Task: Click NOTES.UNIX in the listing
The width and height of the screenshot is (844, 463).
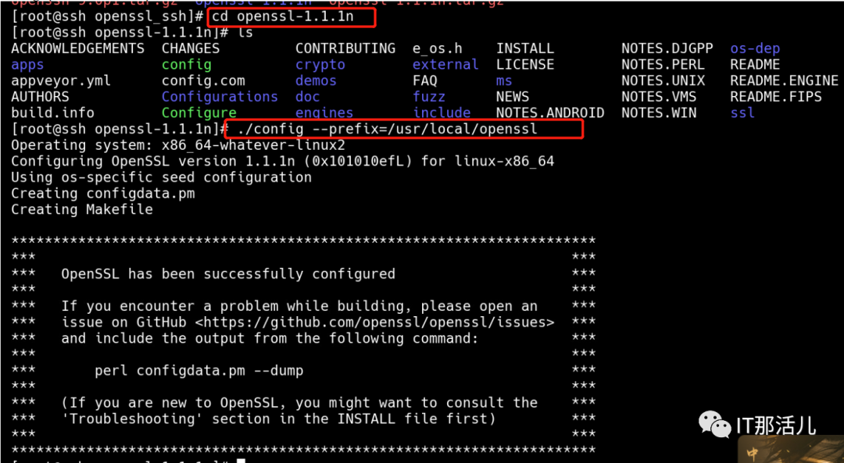Action: 663,80
